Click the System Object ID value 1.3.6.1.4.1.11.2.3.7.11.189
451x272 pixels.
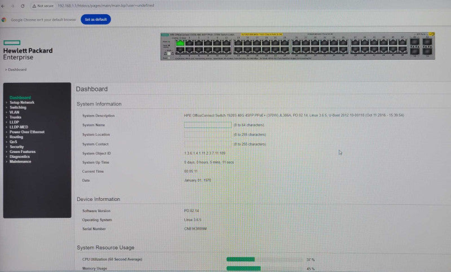[205, 153]
